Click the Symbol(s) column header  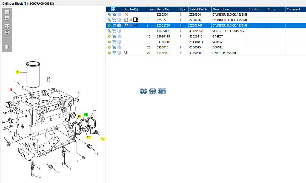[135, 9]
